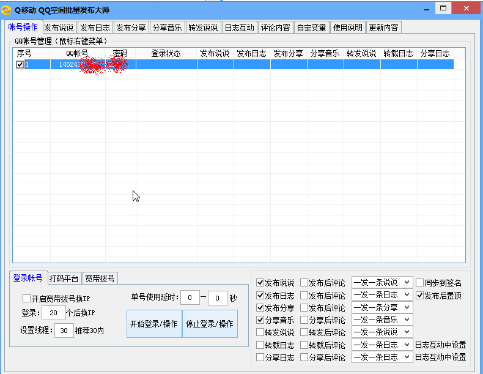Click the 开始登录/操作 button
The height and width of the screenshot is (374, 483).
click(x=154, y=324)
